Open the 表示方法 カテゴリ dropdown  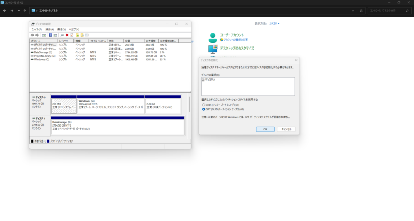(x=273, y=24)
